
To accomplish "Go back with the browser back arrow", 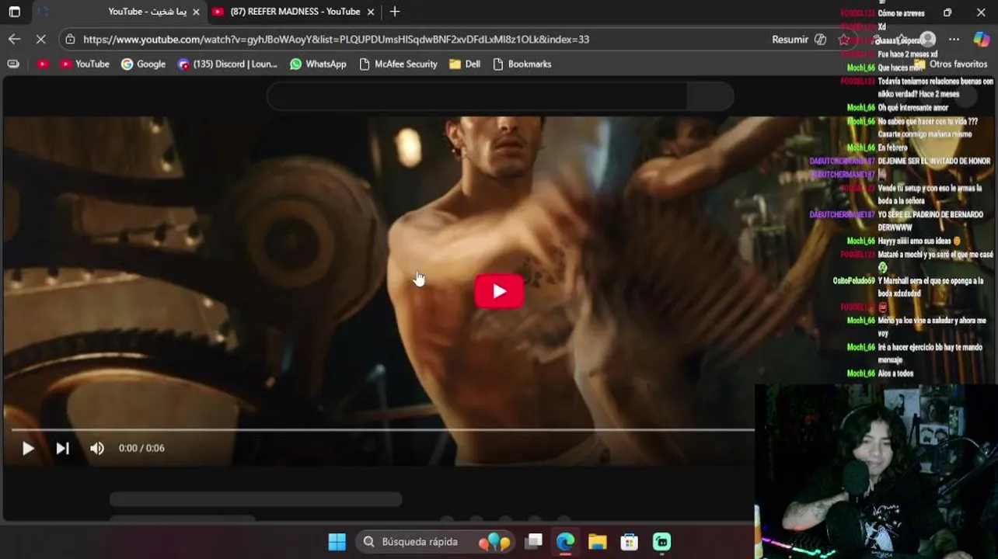I will (14, 39).
